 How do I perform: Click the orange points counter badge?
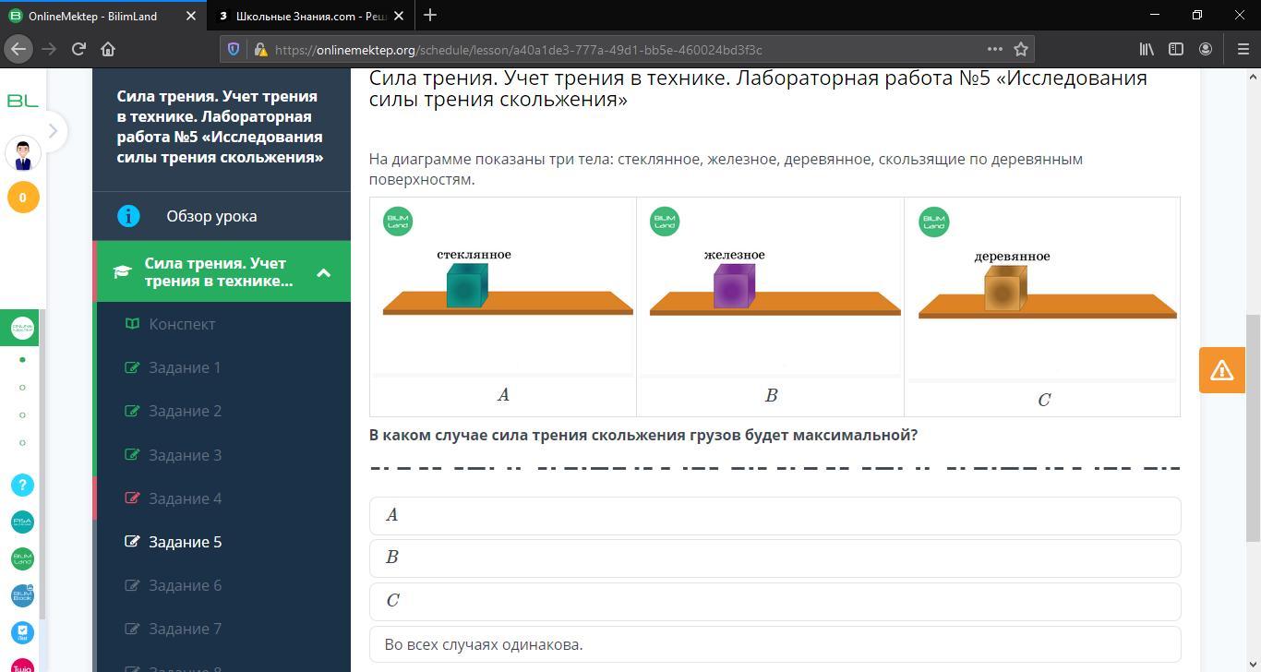[x=23, y=197]
